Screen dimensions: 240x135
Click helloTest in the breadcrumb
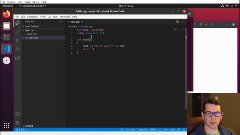coord(72,27)
